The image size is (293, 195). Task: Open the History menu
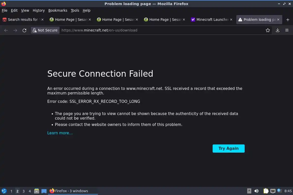pos(39,10)
